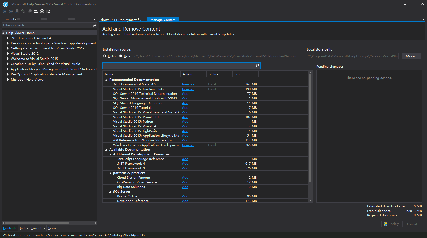Remove Visual Studio 2015: Fundamentals content
The width and height of the screenshot is (427, 238).
188,89
